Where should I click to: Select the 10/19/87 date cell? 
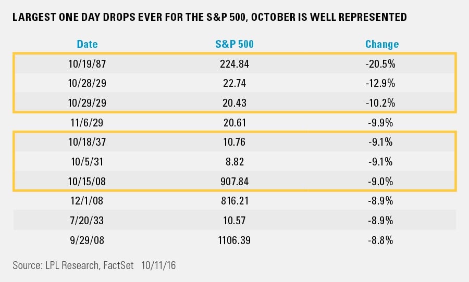(x=87, y=64)
